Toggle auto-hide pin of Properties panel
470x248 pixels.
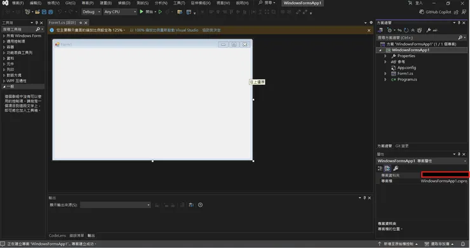pyautogui.click(x=459, y=154)
